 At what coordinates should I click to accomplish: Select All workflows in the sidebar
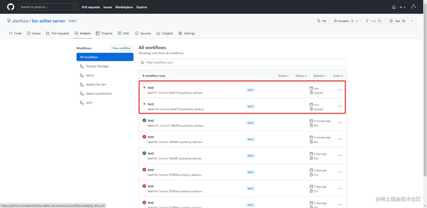coord(105,57)
